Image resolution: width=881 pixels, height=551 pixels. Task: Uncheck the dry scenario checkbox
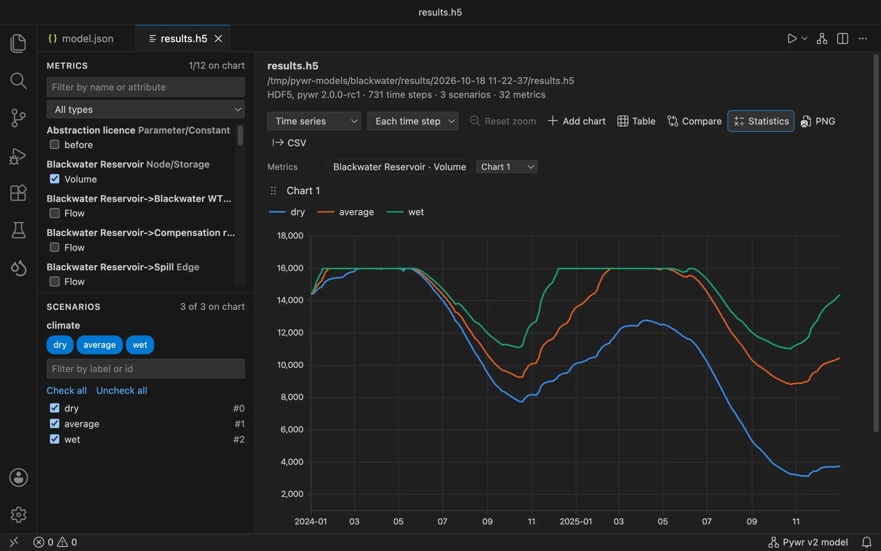pos(55,408)
